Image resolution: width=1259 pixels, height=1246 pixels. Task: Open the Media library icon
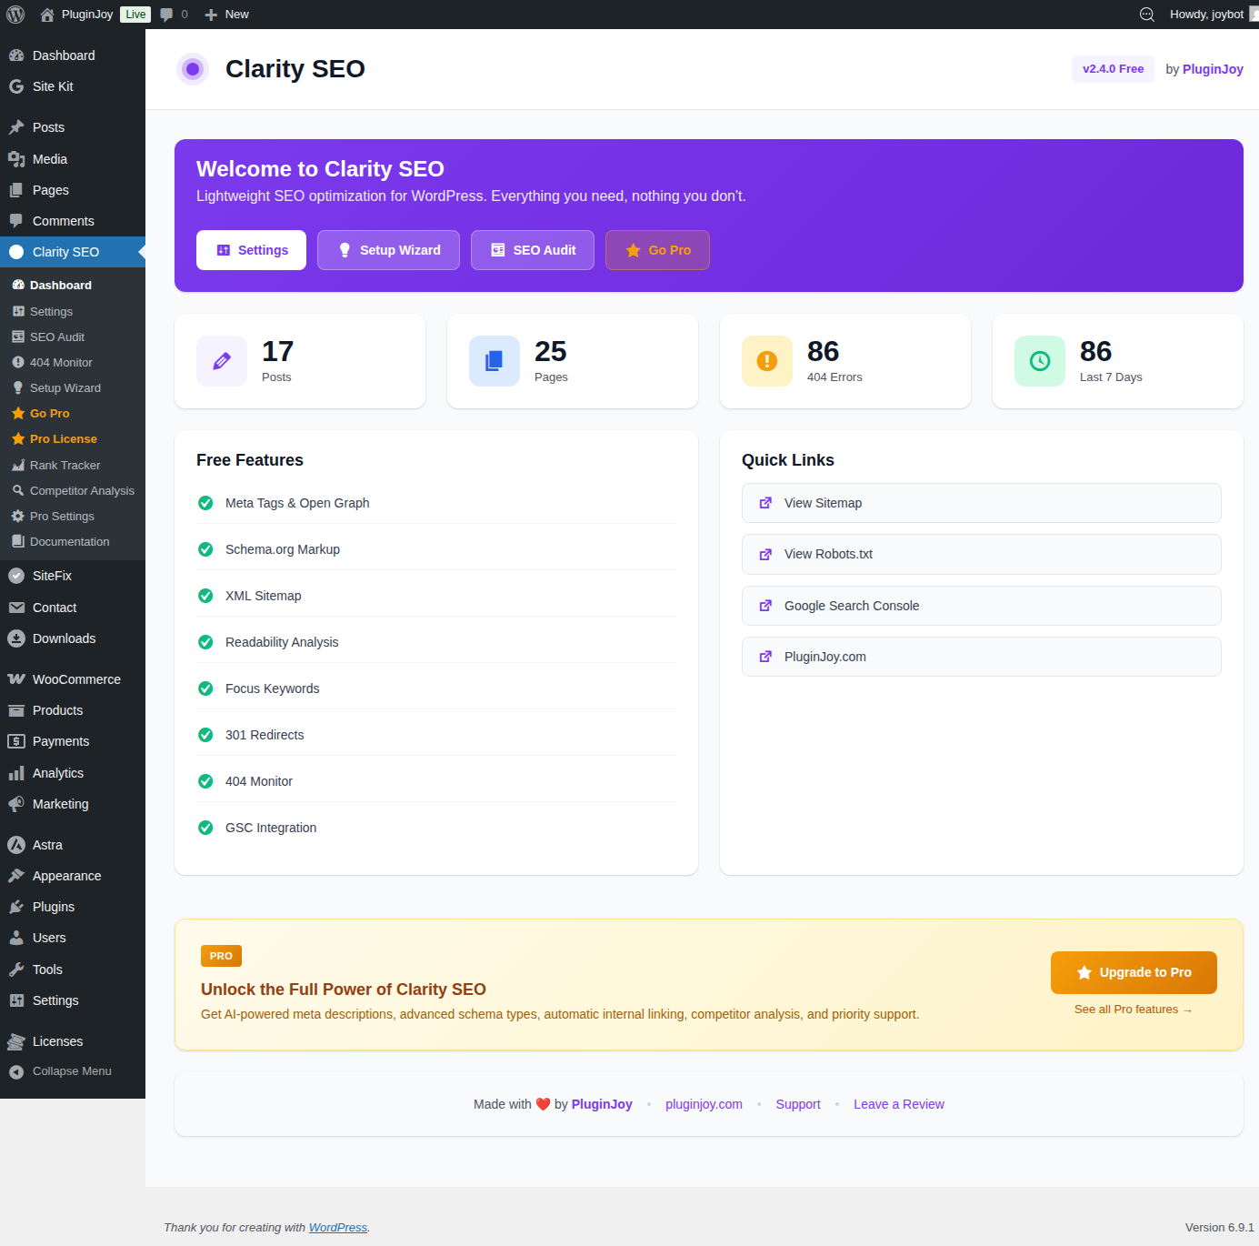(16, 158)
